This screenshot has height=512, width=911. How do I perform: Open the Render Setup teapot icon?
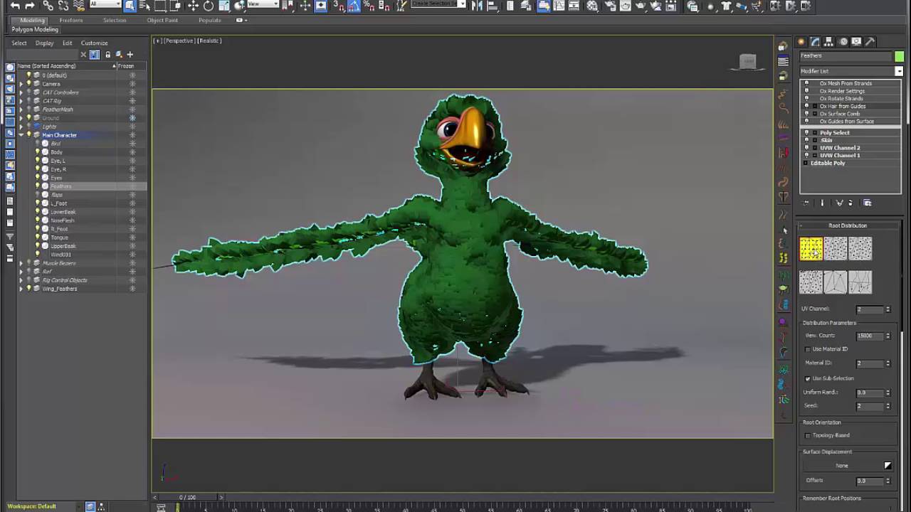pyautogui.click(x=610, y=6)
